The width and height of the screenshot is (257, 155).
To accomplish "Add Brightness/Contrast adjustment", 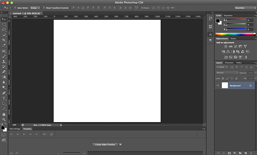I will 226,46.
